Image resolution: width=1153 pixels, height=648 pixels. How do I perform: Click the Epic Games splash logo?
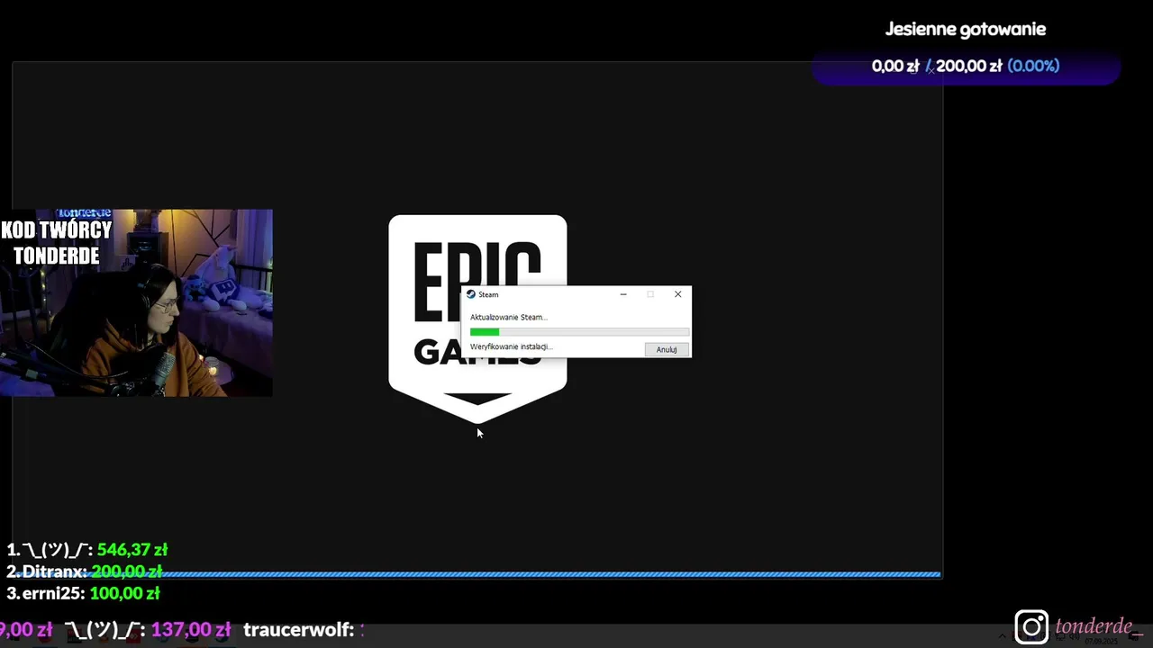tap(477, 319)
